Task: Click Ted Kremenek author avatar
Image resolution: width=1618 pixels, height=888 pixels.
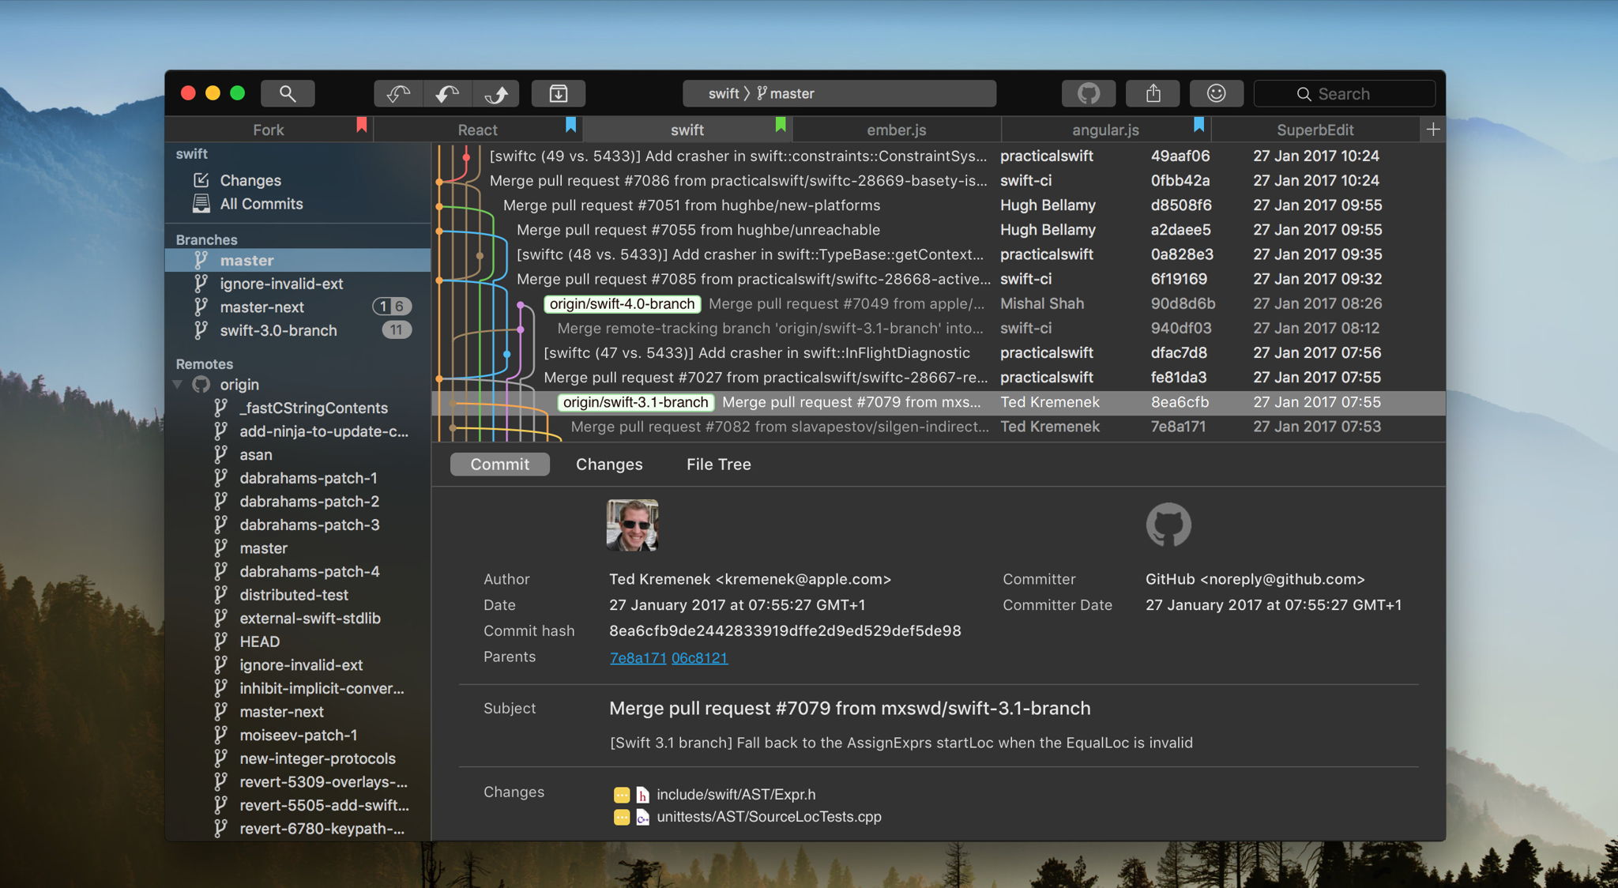Action: click(x=632, y=525)
